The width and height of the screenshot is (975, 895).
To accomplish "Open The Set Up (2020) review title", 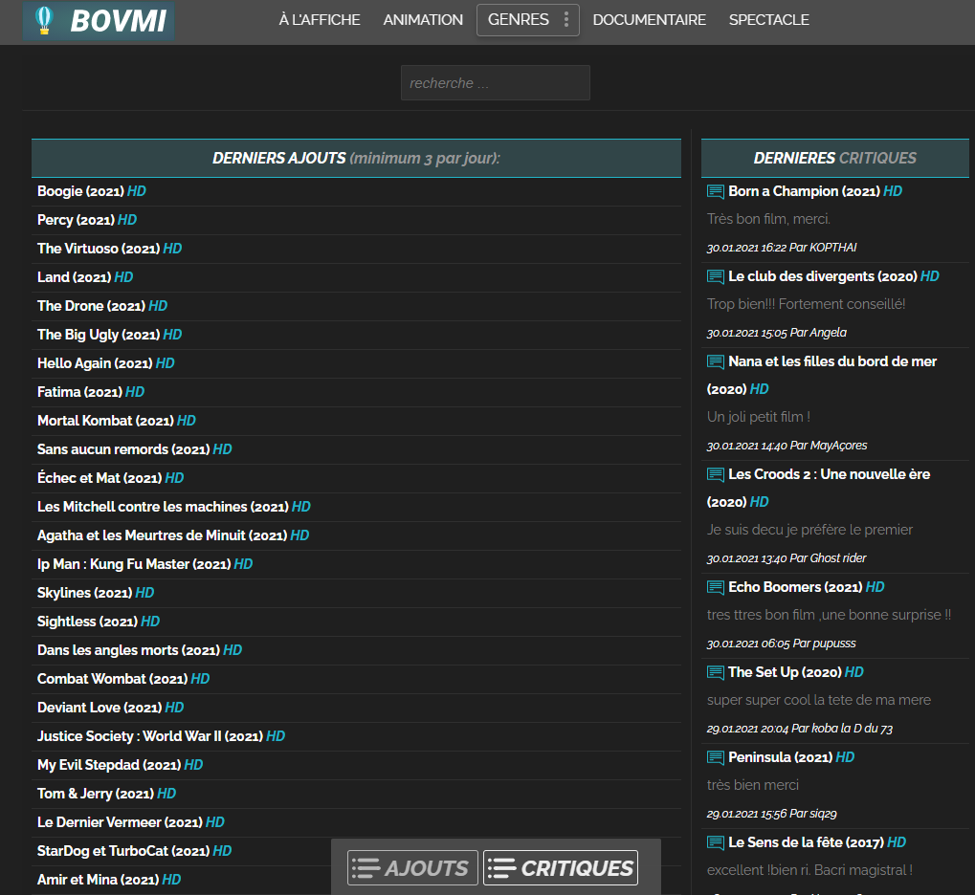I will [x=796, y=672].
